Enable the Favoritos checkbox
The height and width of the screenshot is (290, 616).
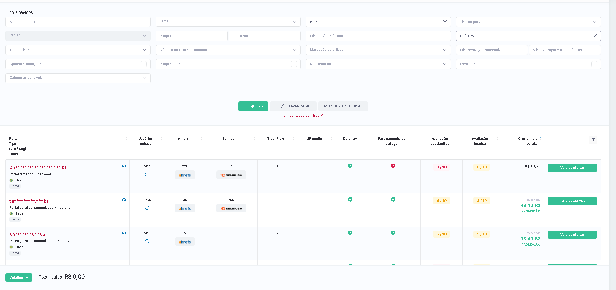point(594,64)
